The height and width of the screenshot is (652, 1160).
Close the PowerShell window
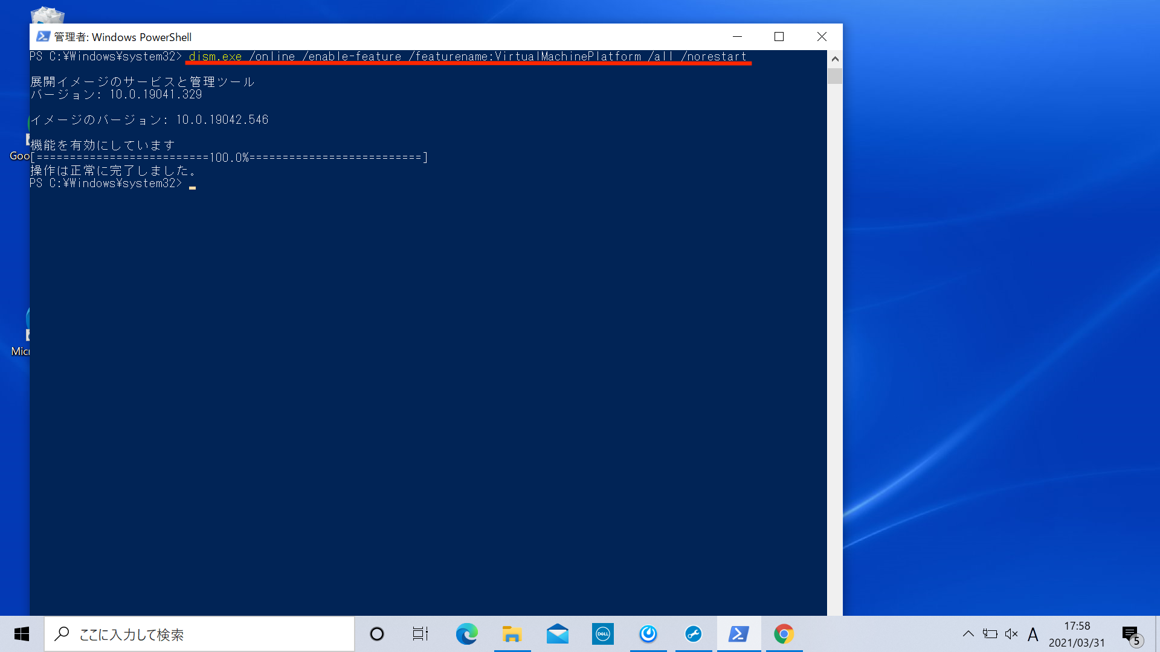click(822, 37)
